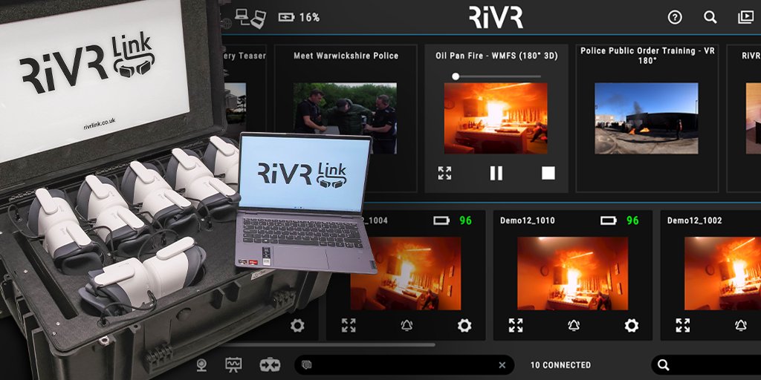Viewport: 761px width, 380px height.
Task: Ring the alert bell for Demo12_1010
Action: click(x=574, y=325)
